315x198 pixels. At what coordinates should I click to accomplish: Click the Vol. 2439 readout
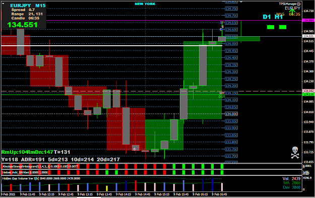coord(291,178)
